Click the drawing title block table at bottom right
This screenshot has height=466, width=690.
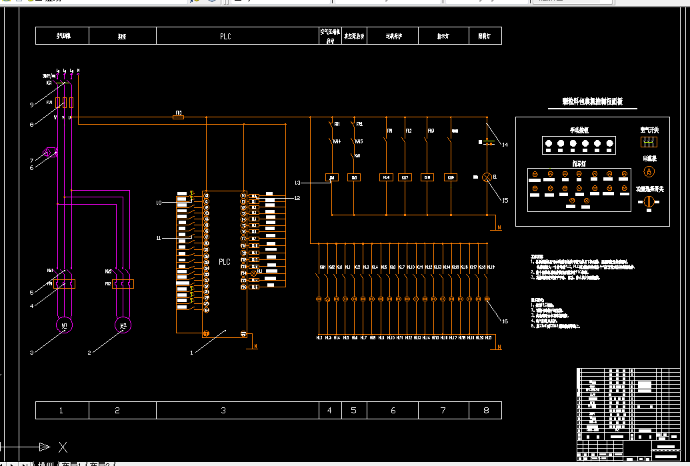click(x=629, y=415)
